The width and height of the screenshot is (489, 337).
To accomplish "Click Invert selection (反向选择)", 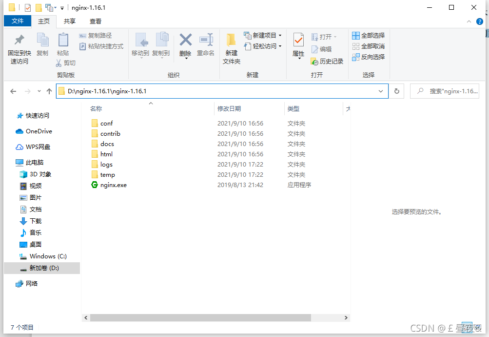I will pos(368,57).
